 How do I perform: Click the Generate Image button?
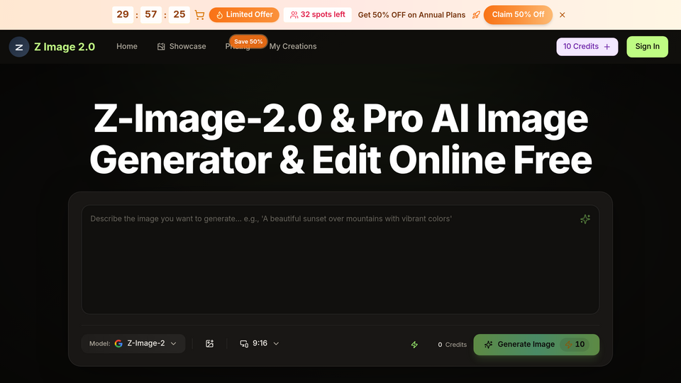point(536,345)
